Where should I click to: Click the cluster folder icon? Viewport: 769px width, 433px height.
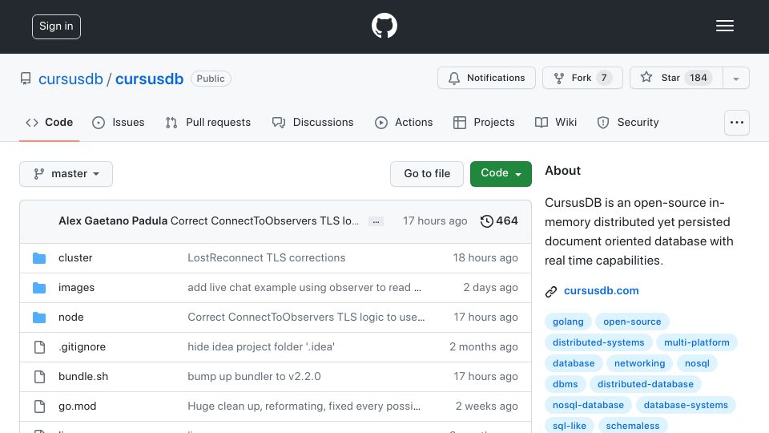coord(39,257)
